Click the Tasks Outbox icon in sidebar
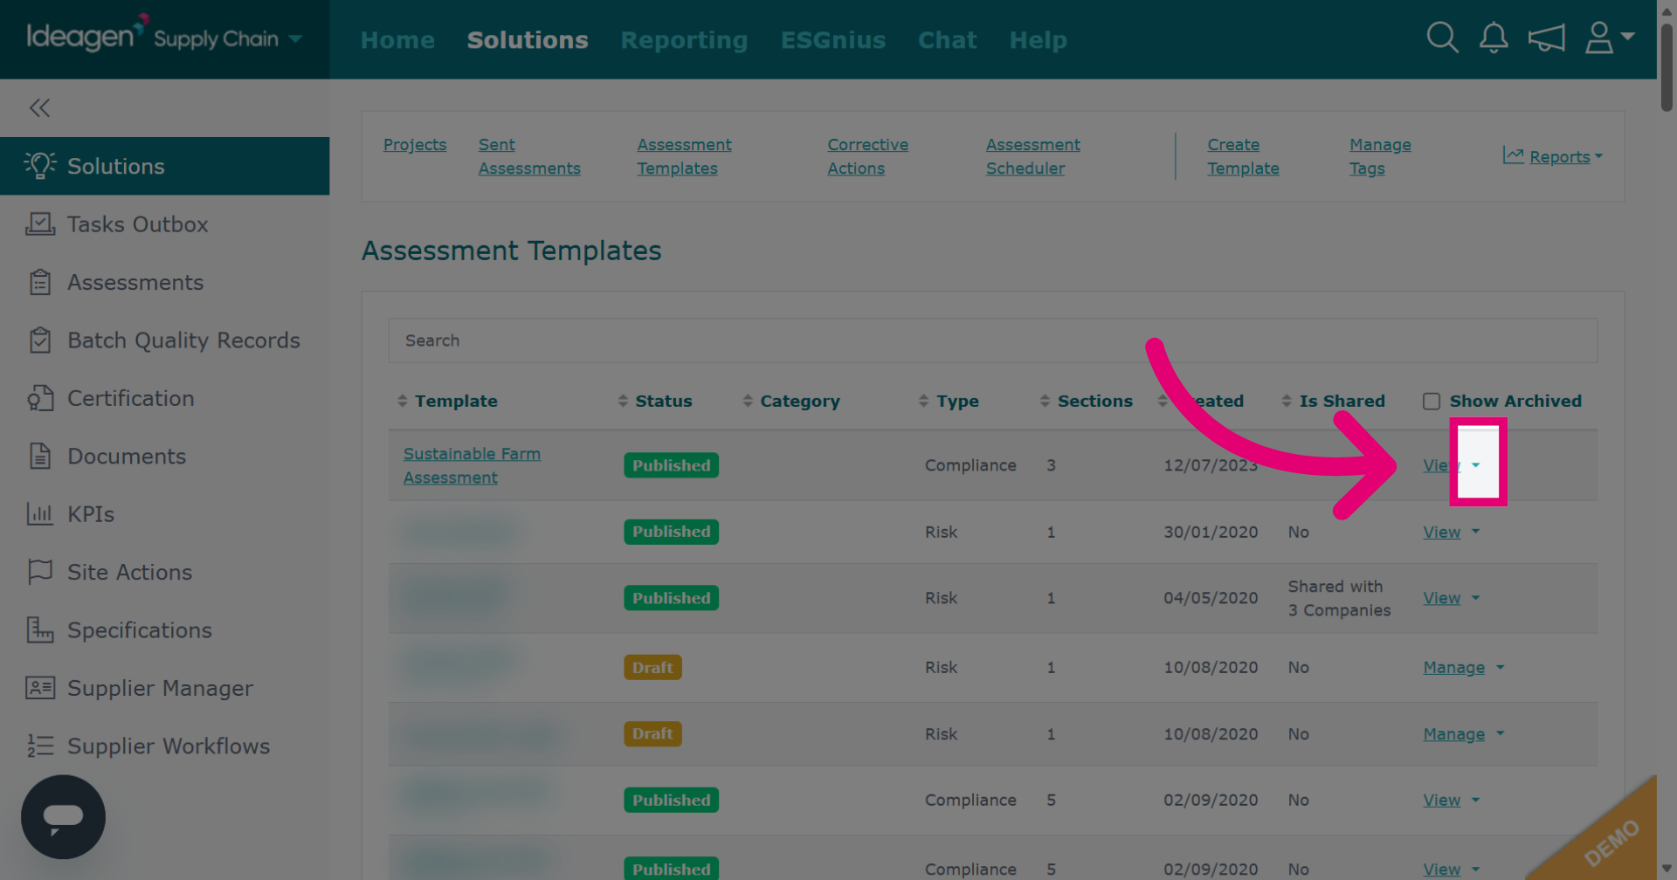Screen dimensions: 1677x880 pos(40,223)
